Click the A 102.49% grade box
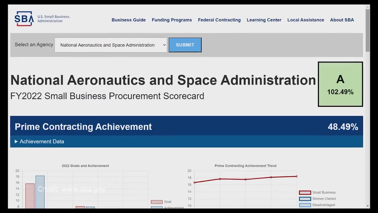Viewport: 378px width, 213px height. click(340, 84)
